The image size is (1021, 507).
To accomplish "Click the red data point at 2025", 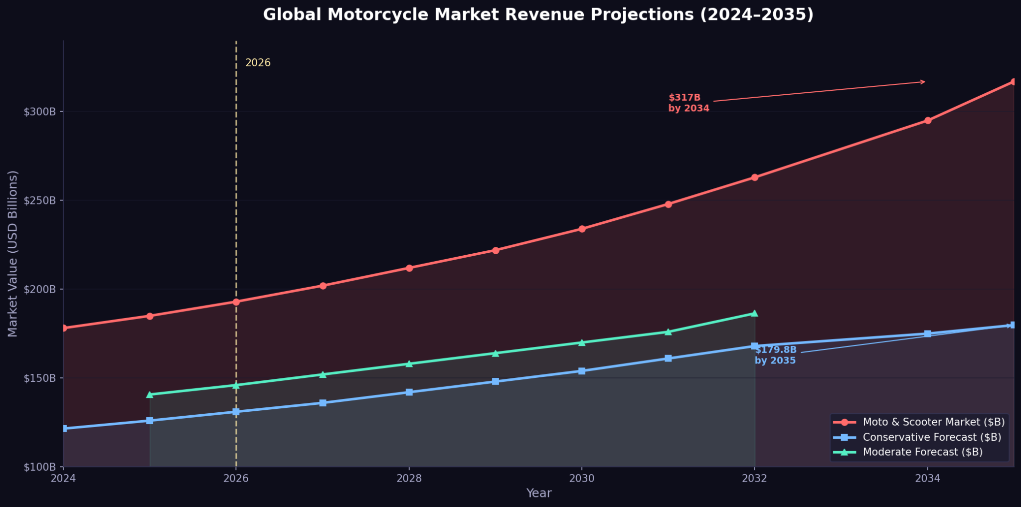I will [x=150, y=316].
